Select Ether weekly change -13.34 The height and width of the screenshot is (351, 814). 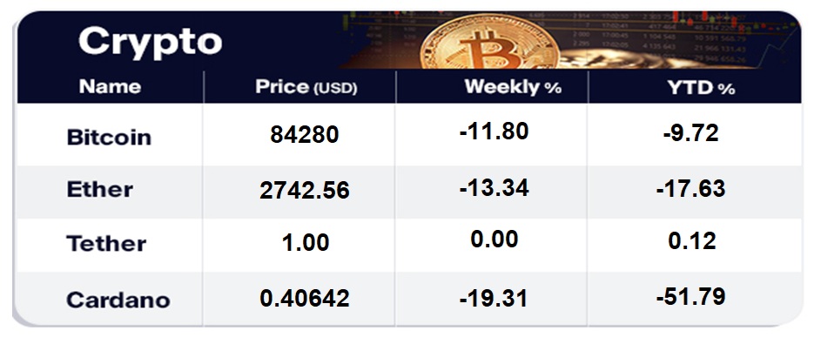(494, 187)
